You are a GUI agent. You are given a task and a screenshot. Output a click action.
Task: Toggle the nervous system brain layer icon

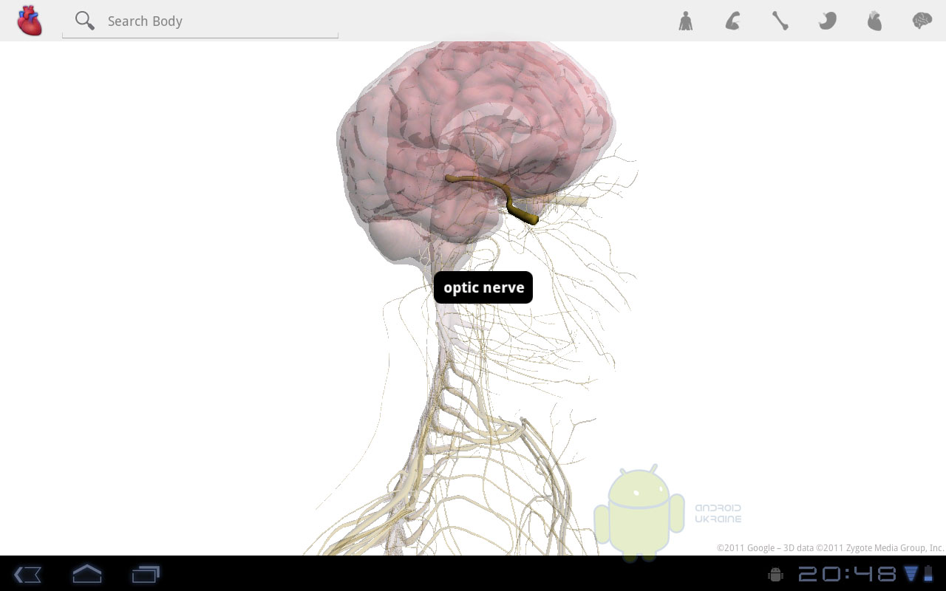(922, 21)
